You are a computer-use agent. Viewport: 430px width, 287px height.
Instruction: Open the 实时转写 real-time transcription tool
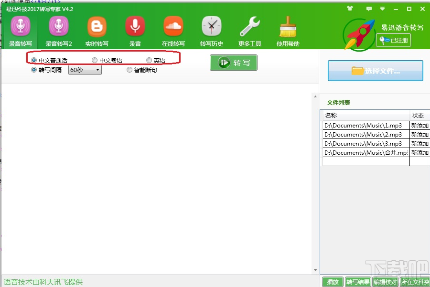point(97,32)
